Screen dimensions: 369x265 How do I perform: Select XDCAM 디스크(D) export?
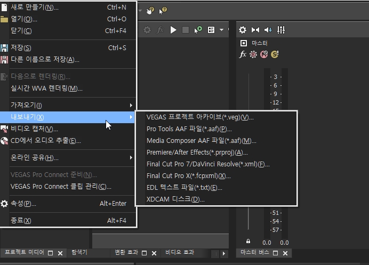click(216, 199)
